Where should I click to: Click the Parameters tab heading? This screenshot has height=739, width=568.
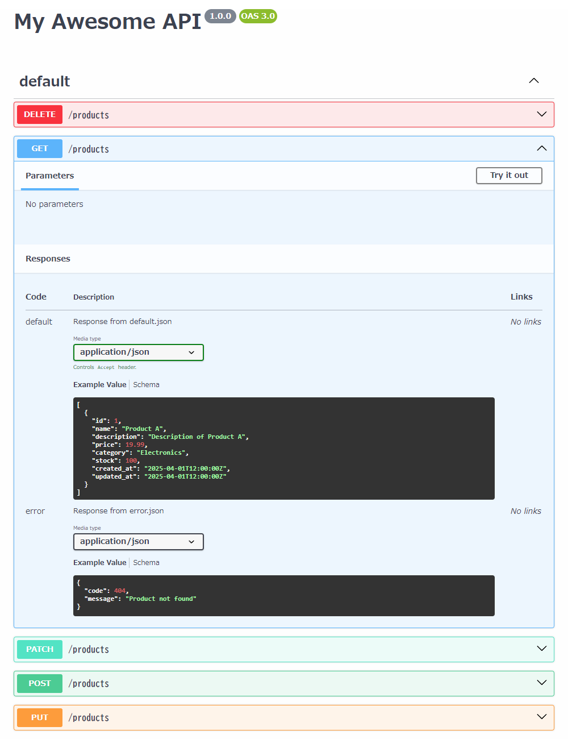(50, 176)
